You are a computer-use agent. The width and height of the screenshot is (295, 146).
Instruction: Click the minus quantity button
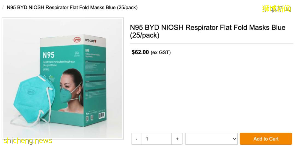136,139
